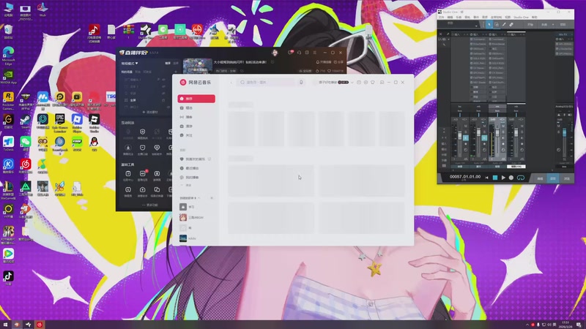This screenshot has width=586, height=329.
Task: Click 添加素材 in 直播伴侣 window
Action: point(150,112)
